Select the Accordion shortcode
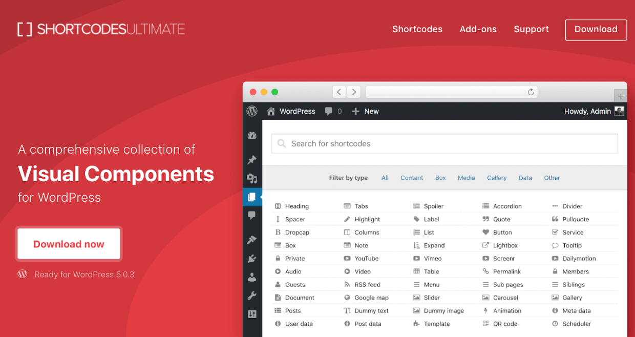This screenshot has width=635, height=337. tap(507, 206)
